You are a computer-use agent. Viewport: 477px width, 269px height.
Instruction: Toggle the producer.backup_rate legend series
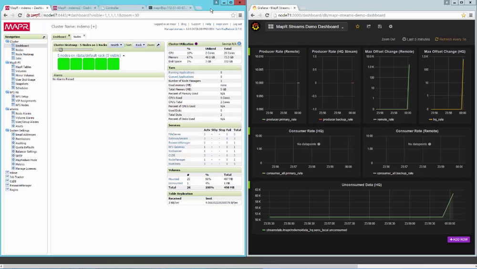point(338,119)
